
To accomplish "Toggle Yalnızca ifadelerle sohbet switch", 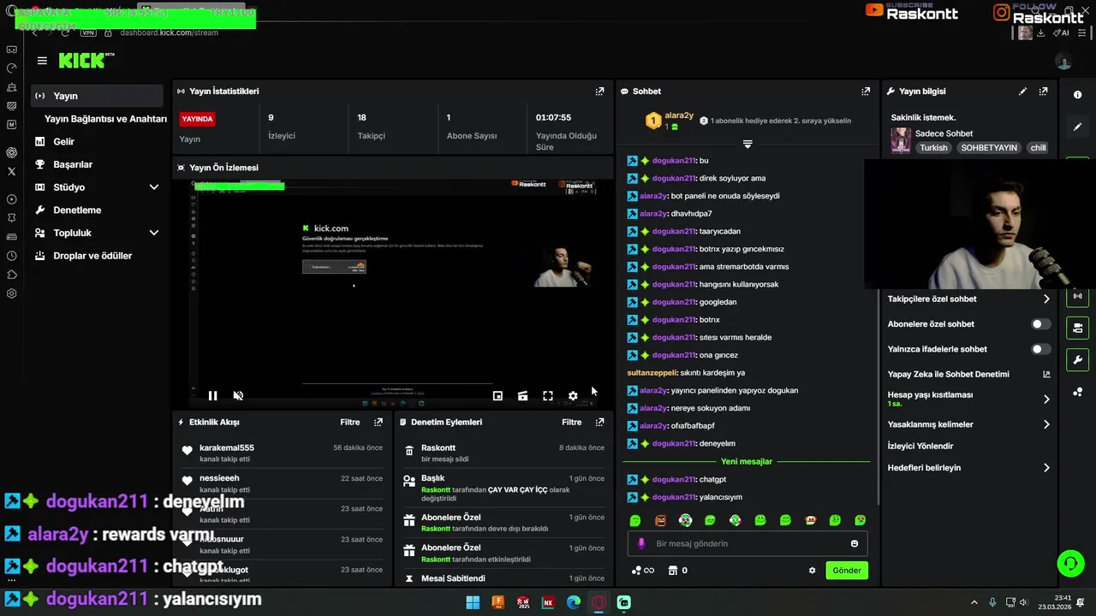I will coord(1040,349).
